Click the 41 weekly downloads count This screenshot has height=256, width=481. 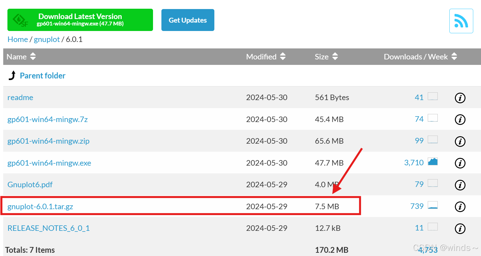[419, 97]
